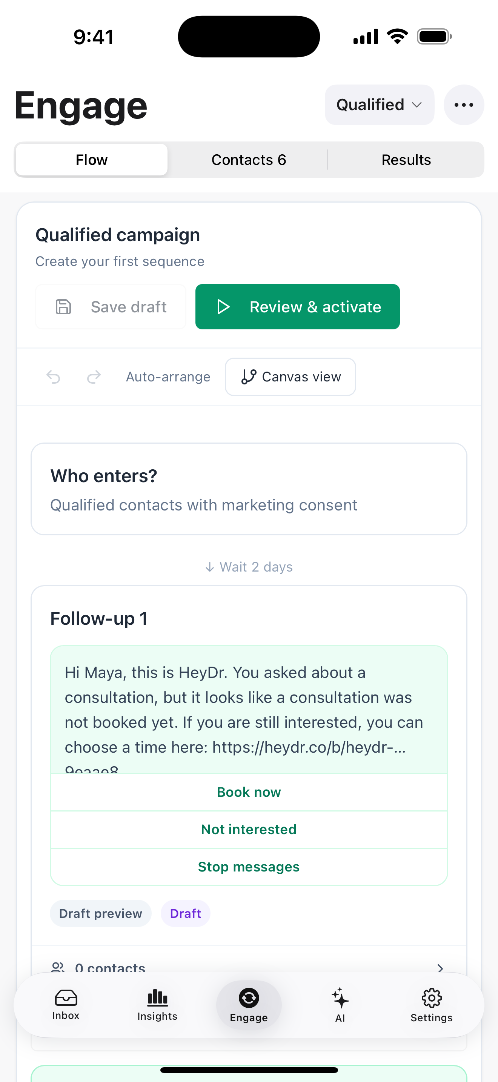Undo the last flow change
This screenshot has height=1082, width=498.
pos(53,377)
